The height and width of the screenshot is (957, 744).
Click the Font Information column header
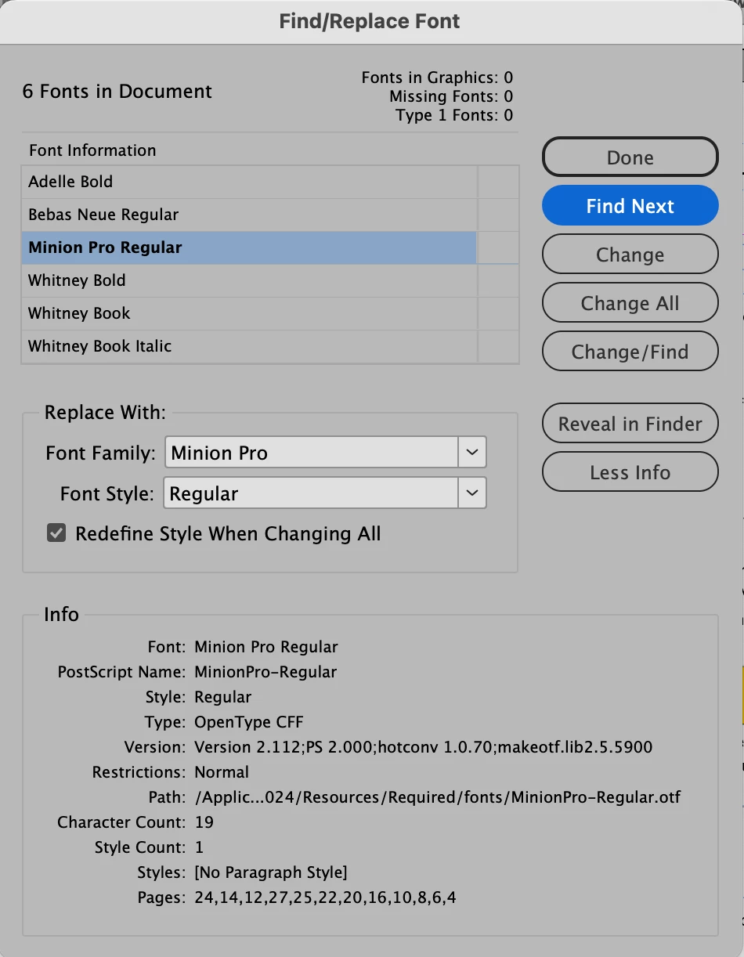pos(92,150)
